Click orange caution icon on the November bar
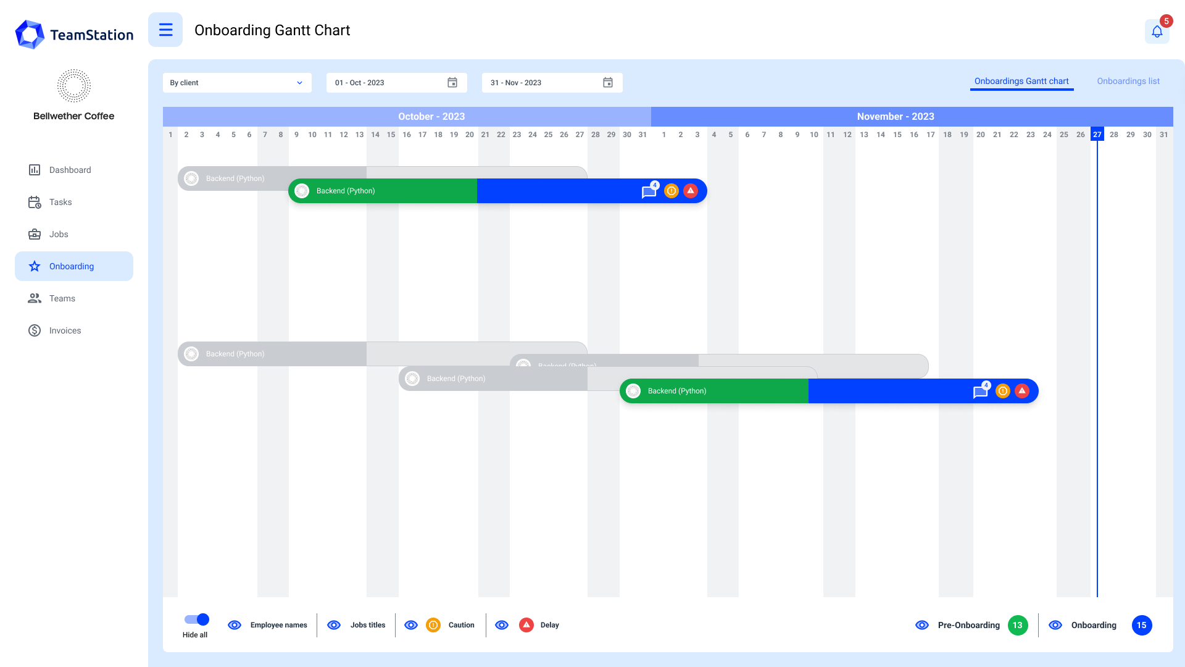Screen dimensions: 1185x667 coord(1003,391)
